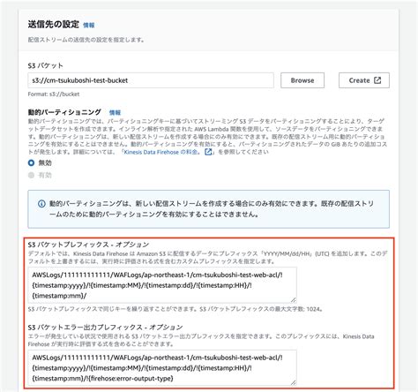418x392 pixels.
Task: Focus the S3 bucket input field
Action: [151, 80]
